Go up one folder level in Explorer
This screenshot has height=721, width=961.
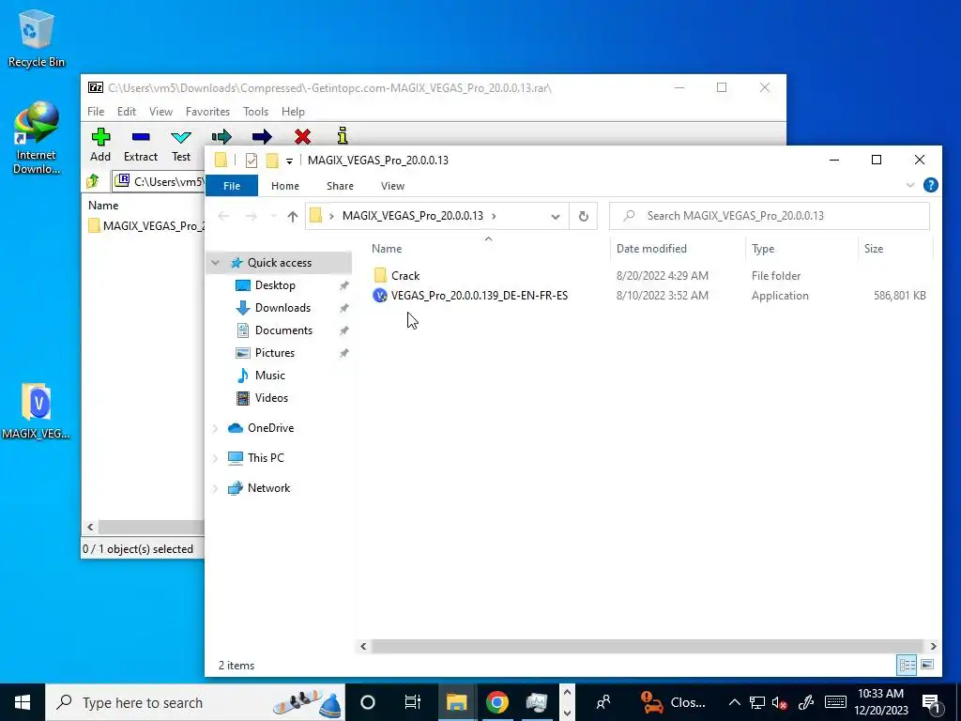[x=293, y=217]
